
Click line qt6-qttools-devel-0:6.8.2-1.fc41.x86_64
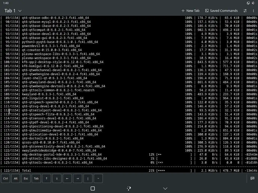[x=57, y=163]
